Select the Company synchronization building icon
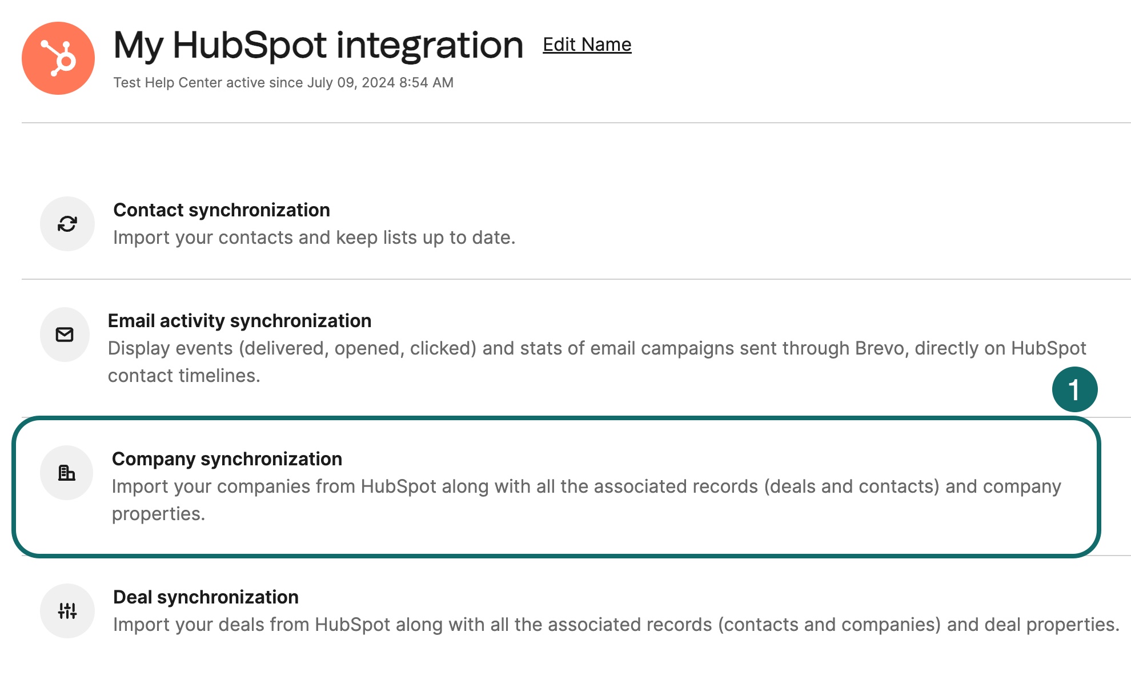 click(x=67, y=472)
